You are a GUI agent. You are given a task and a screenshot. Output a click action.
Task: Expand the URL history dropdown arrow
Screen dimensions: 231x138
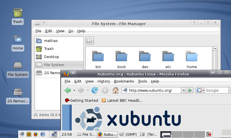tap(184, 90)
